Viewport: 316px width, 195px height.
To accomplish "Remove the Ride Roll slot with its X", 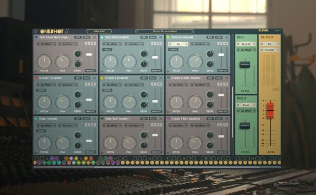I will click(x=161, y=119).
